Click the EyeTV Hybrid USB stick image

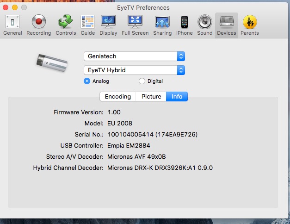click(52, 63)
